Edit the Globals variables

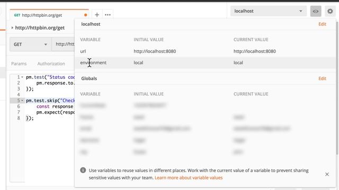pyautogui.click(x=322, y=79)
